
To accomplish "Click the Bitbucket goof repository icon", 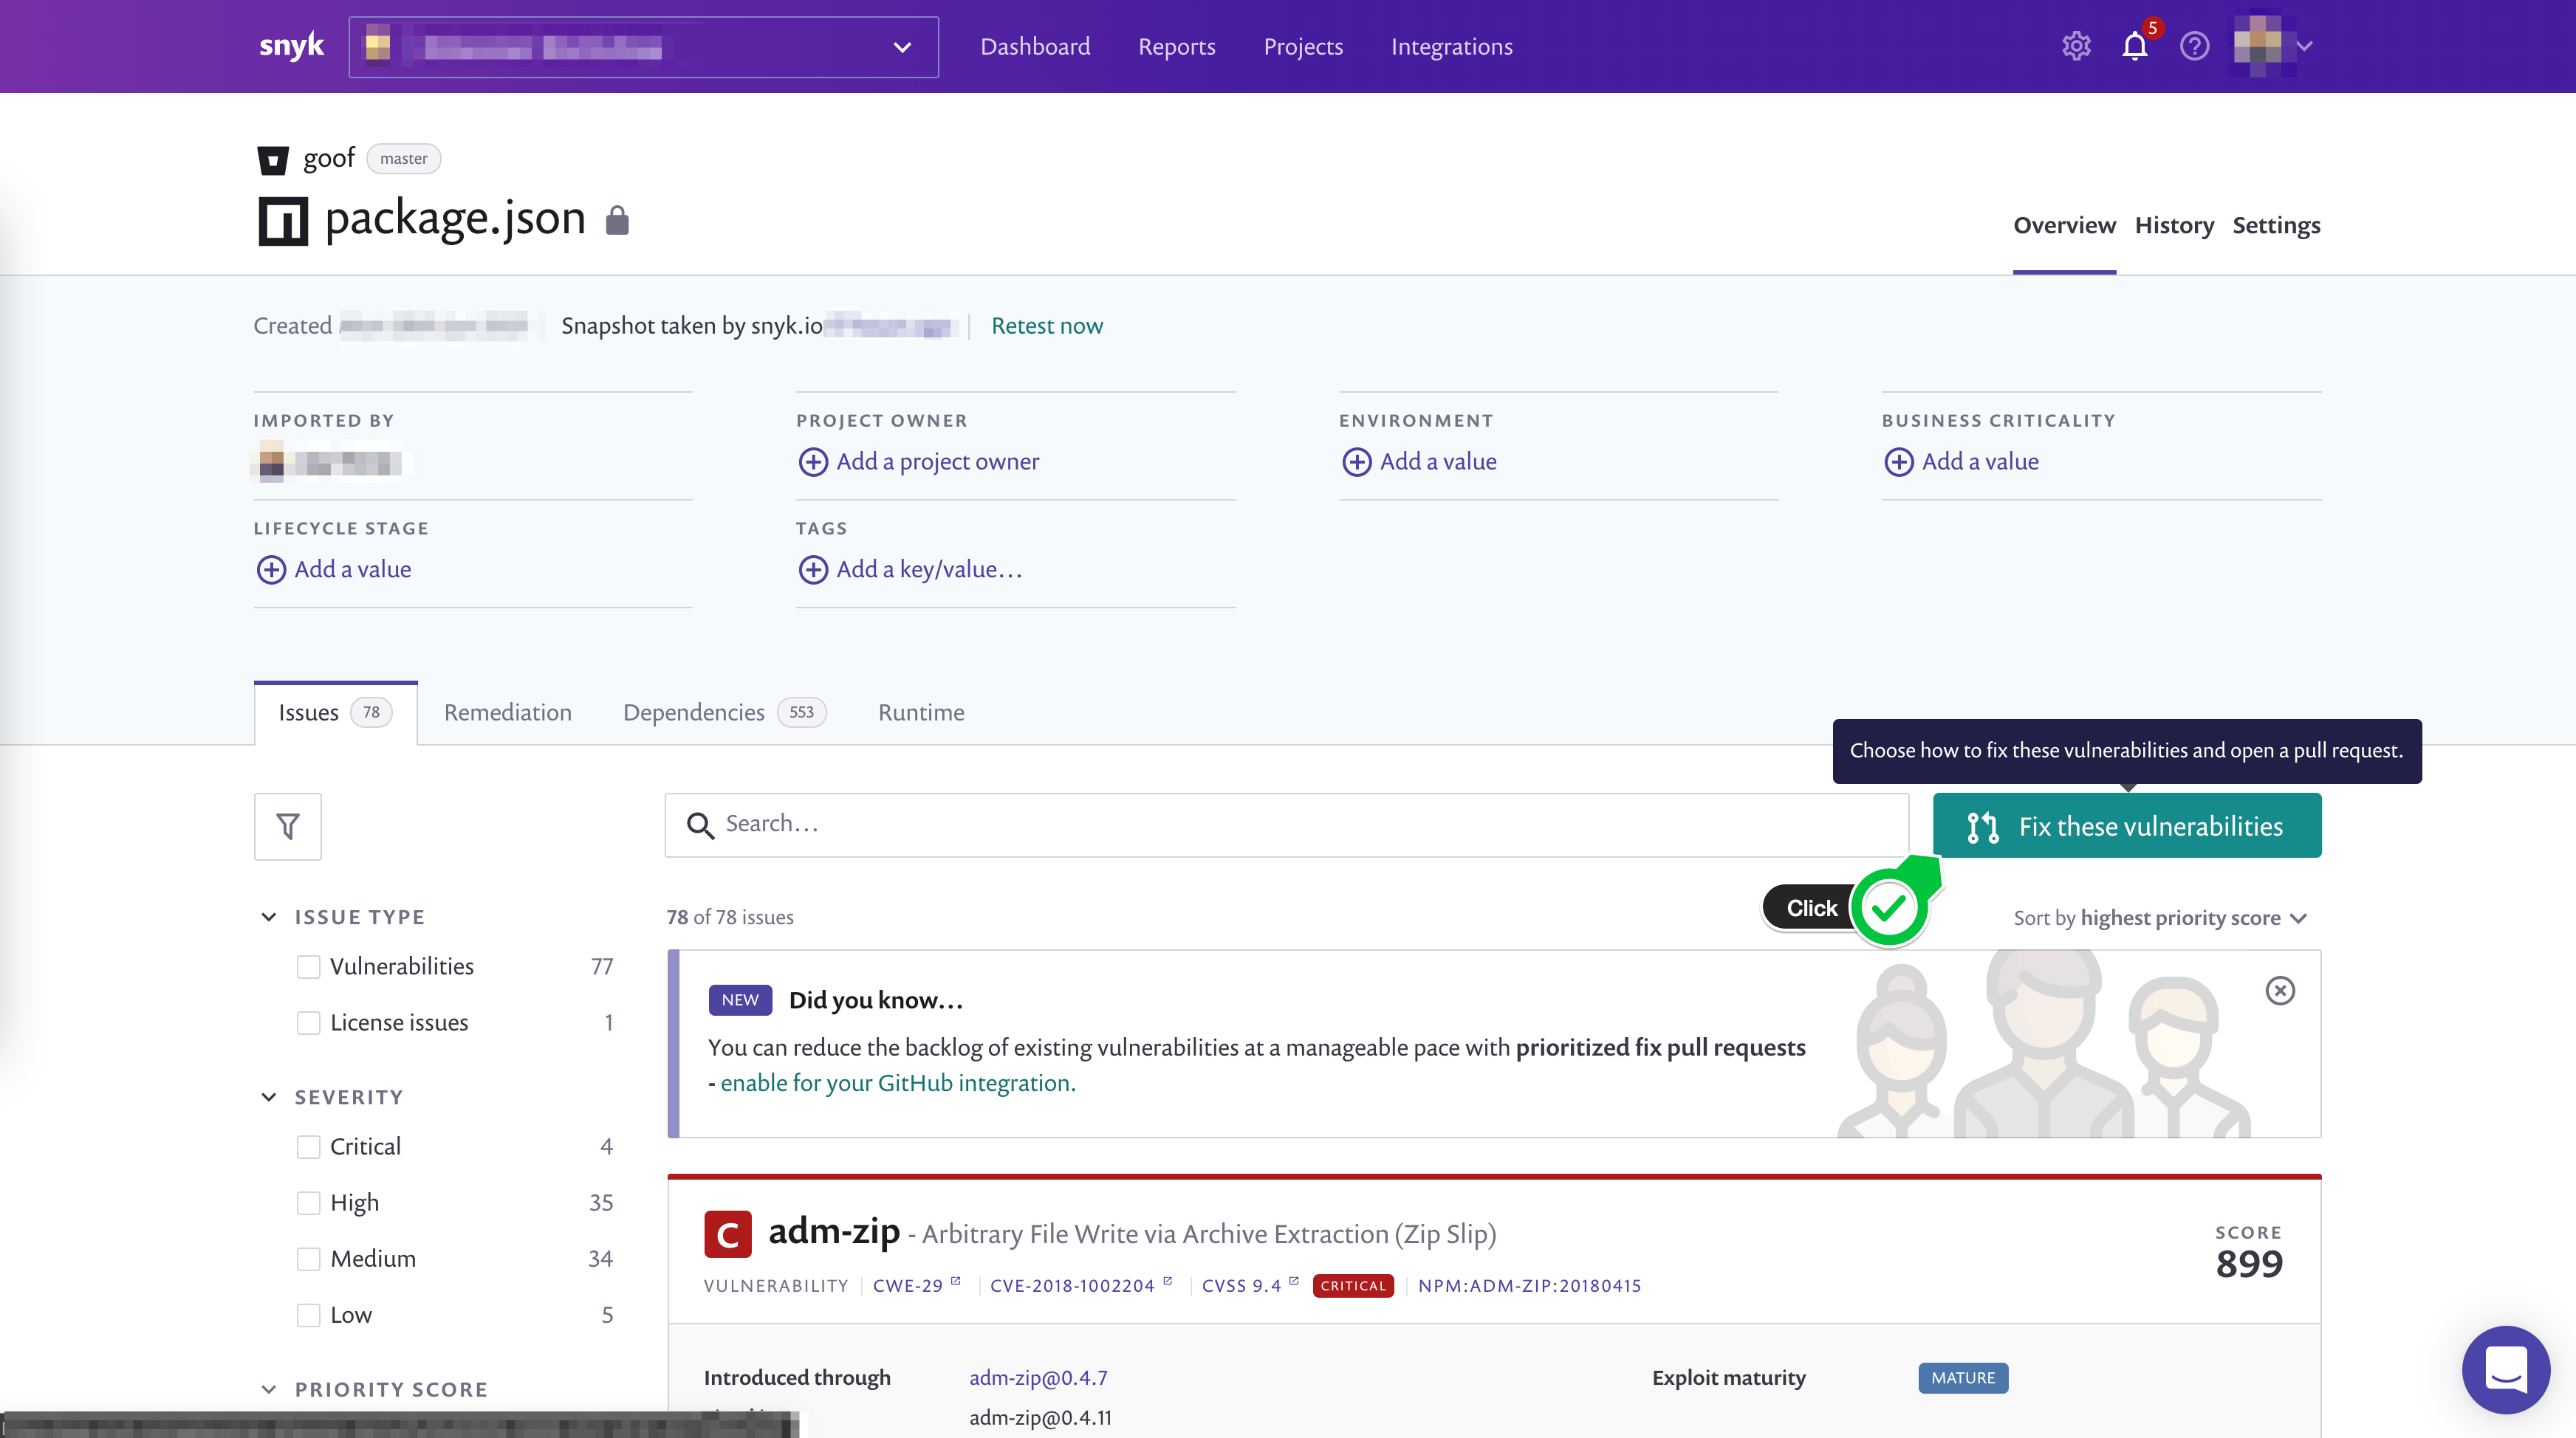I will tap(272, 160).
